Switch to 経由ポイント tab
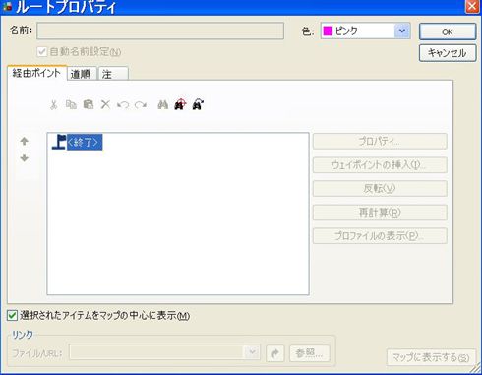The image size is (482, 375). point(36,73)
